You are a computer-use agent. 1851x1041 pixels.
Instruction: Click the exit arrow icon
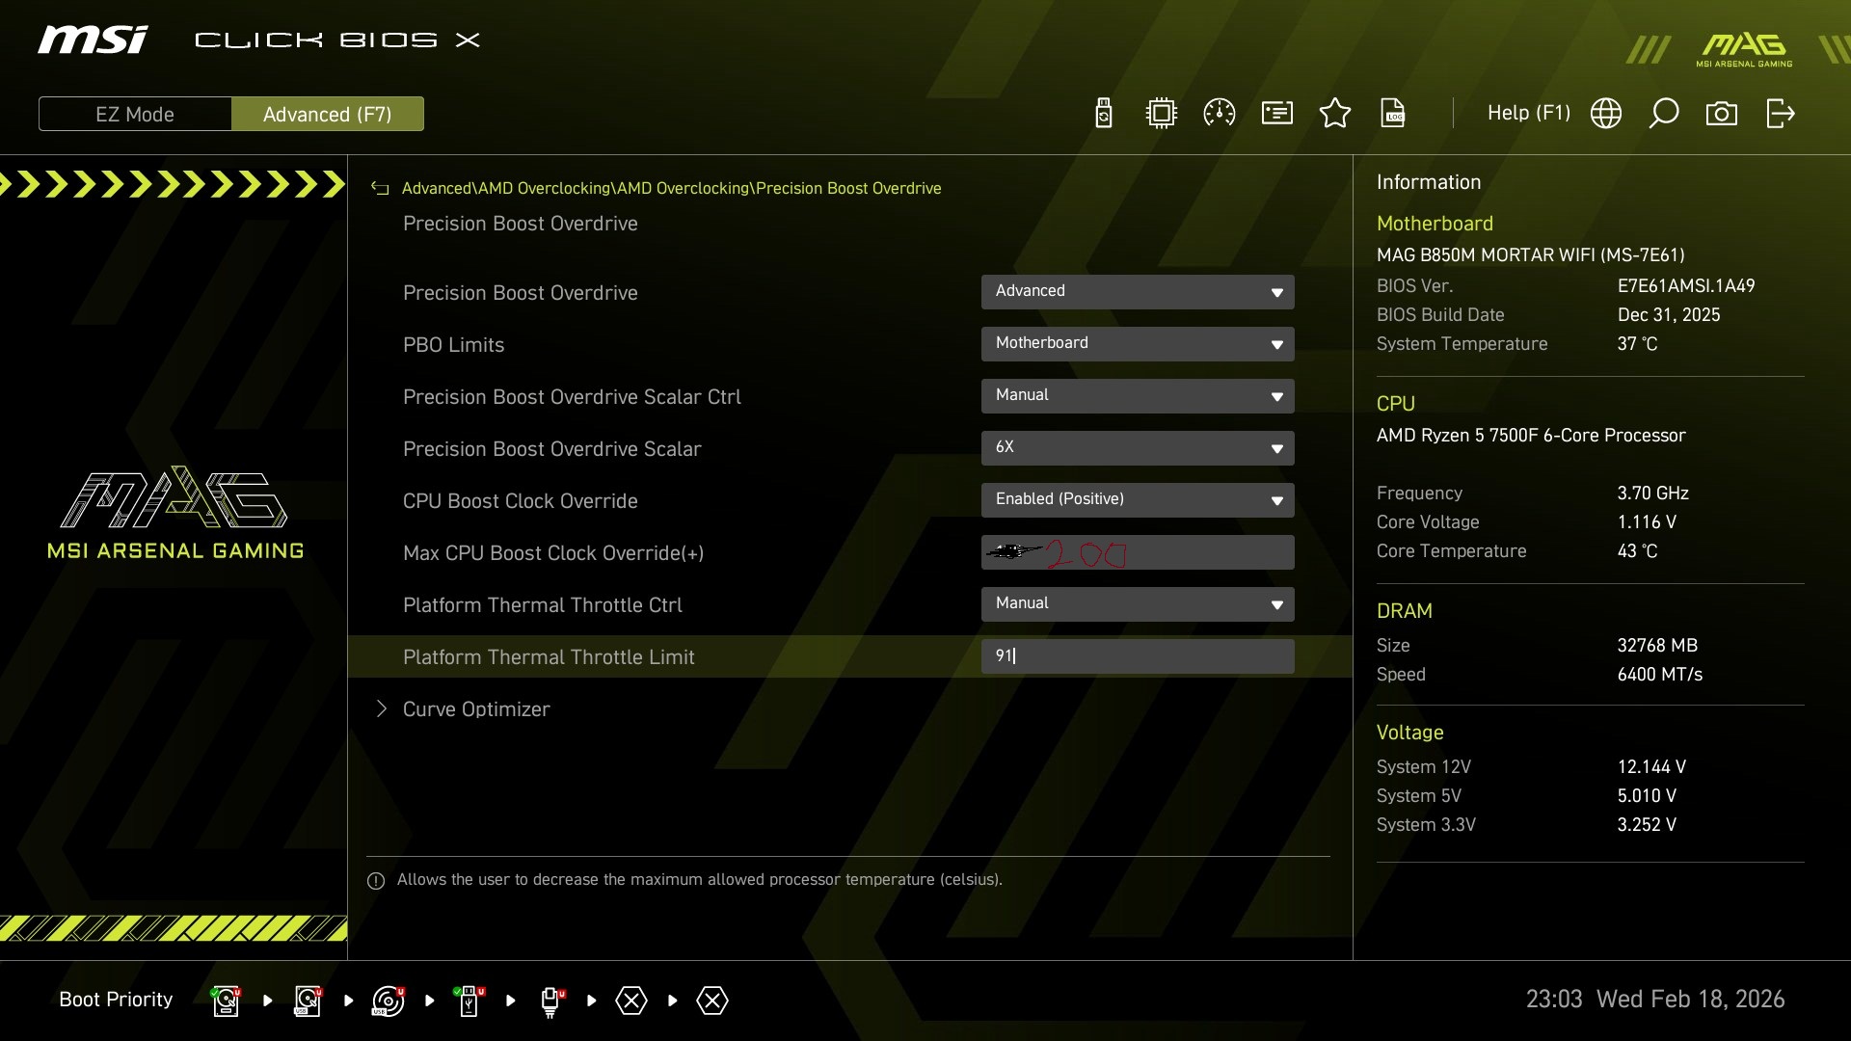1780,114
